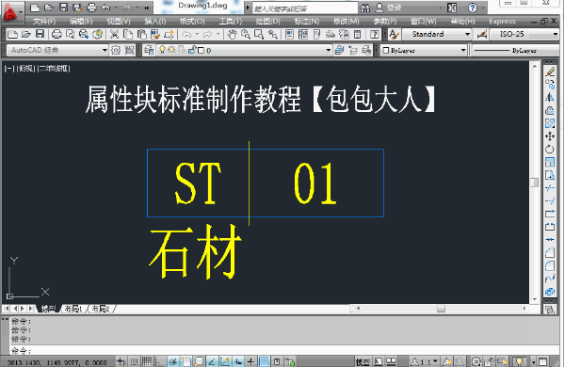565x367 pixels.
Task: Click the 模型 space button in status bar
Action: pos(363,361)
